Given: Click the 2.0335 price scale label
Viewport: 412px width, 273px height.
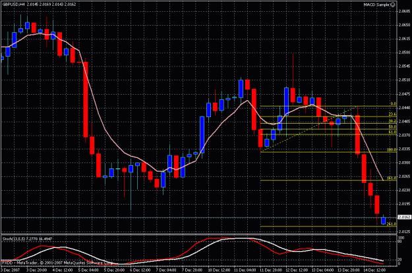Looking at the screenshot, I should (404, 149).
